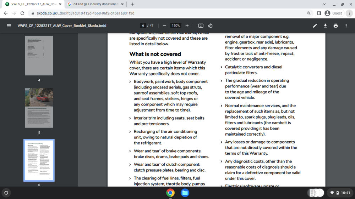Reload the current page
This screenshot has height=199, width=355.
tap(22, 13)
